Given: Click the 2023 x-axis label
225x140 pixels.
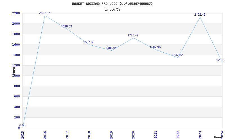Looking at the screenshot, I should point(200,135).
